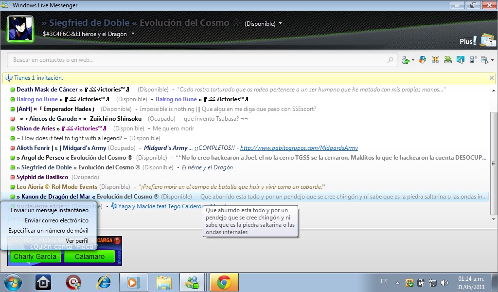Click Sylphid de Basilisco's busy status icon

pyautogui.click(x=13, y=177)
